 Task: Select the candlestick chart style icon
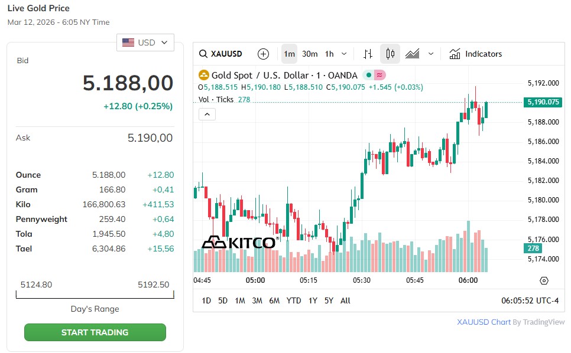pyautogui.click(x=390, y=54)
